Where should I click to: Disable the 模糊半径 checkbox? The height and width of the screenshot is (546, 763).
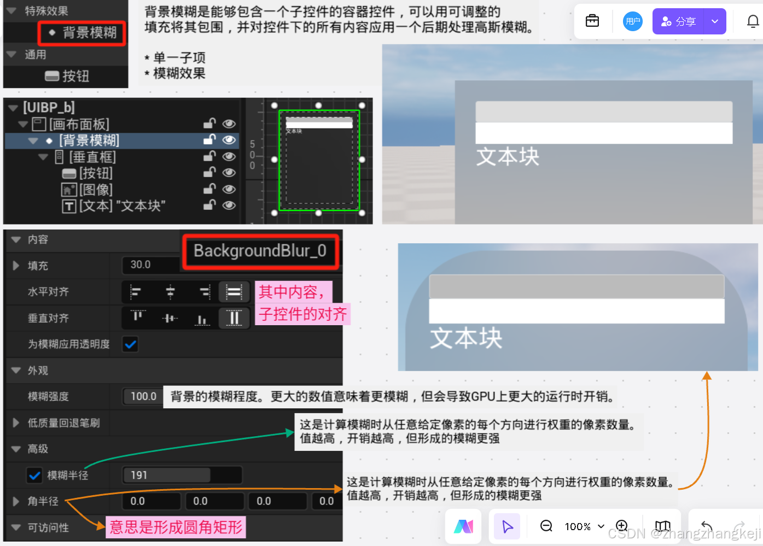[x=34, y=475]
